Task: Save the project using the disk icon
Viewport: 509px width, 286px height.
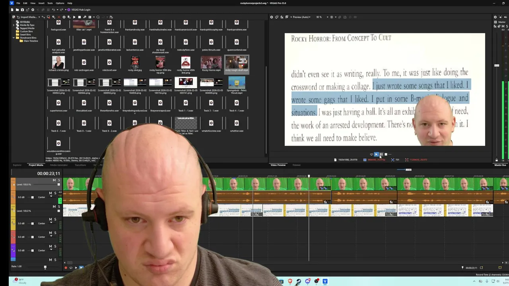Action: [22, 10]
